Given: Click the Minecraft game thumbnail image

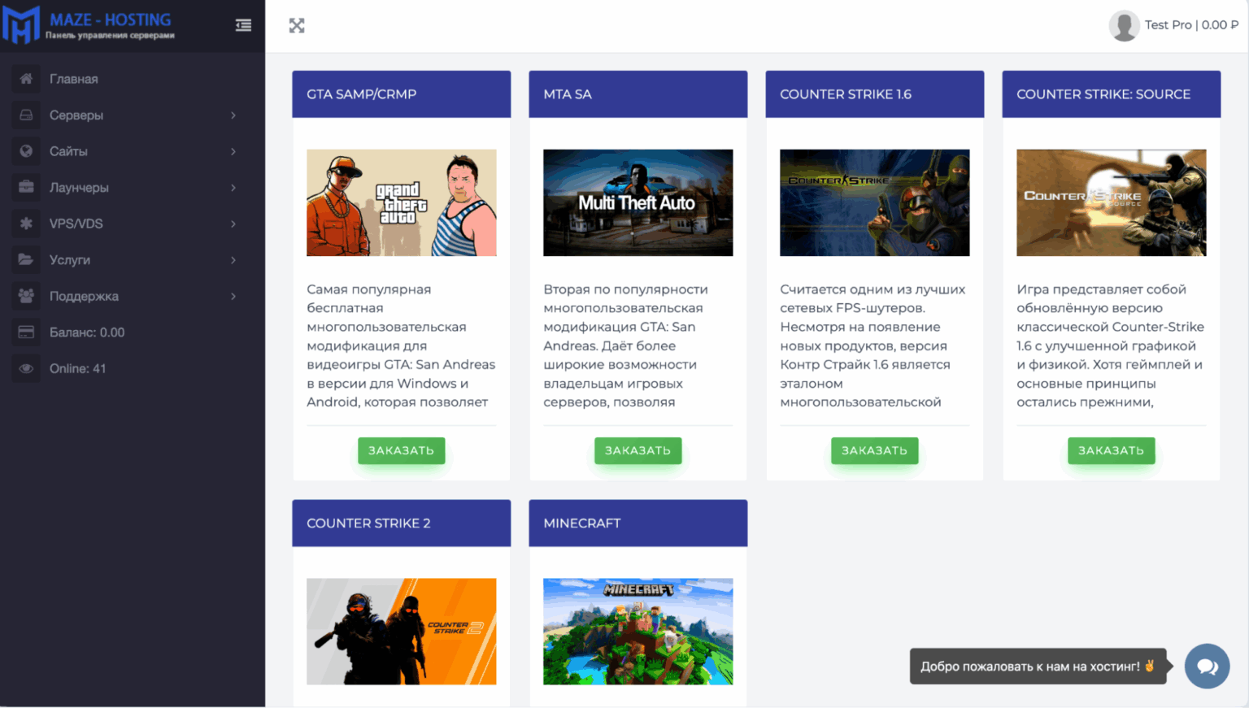Looking at the screenshot, I should pyautogui.click(x=638, y=632).
